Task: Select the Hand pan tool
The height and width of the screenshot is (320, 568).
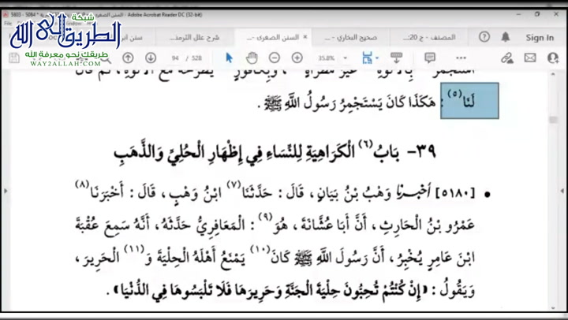Action: point(252,58)
